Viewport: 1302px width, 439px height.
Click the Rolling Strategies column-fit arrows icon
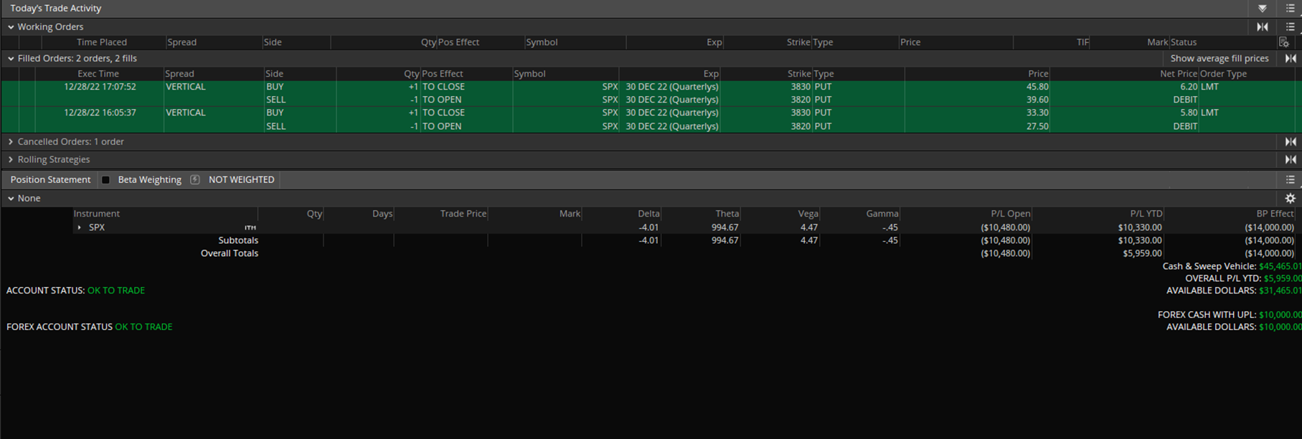click(x=1290, y=159)
